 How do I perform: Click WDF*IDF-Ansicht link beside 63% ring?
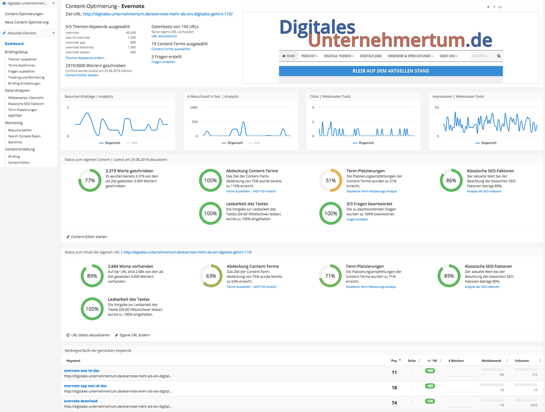(x=265, y=287)
